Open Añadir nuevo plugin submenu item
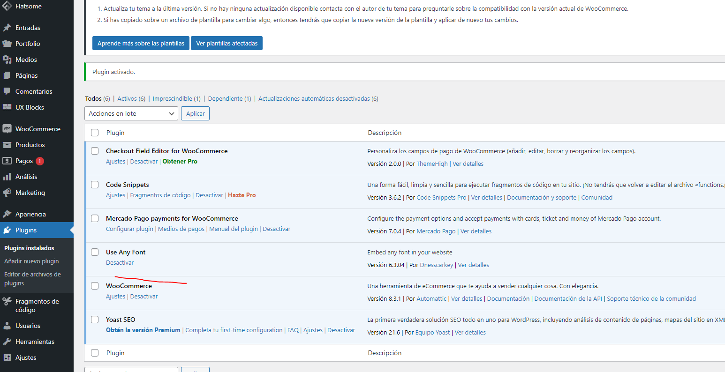 [x=31, y=261]
